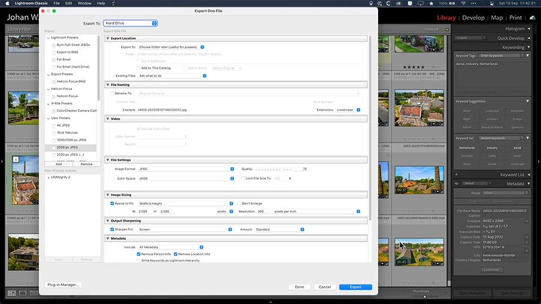Open Control Center icon in menu bar
Screen dimensions: 541x304
491,3
